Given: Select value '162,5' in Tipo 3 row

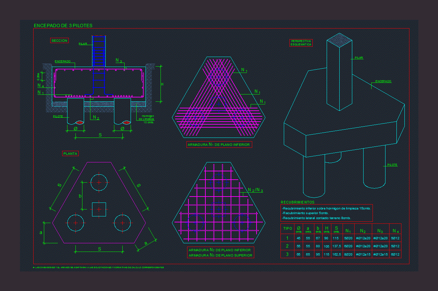Looking at the screenshot, I should pyautogui.click(x=337, y=255).
